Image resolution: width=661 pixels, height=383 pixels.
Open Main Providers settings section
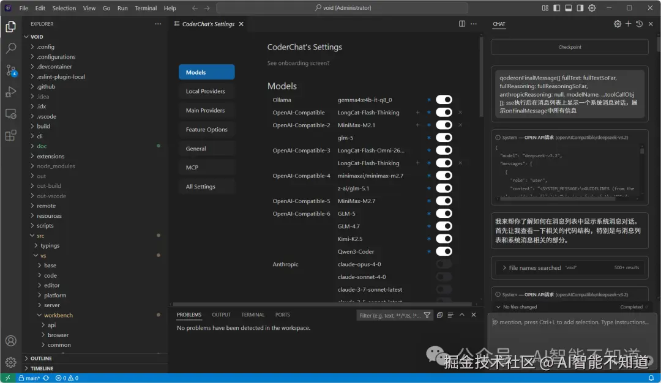tap(207, 110)
